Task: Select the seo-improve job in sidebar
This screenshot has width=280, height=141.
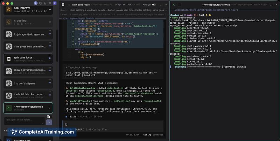Action: point(28,9)
